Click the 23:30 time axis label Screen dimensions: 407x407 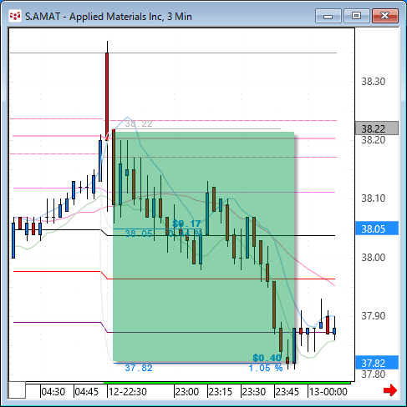click(x=254, y=392)
